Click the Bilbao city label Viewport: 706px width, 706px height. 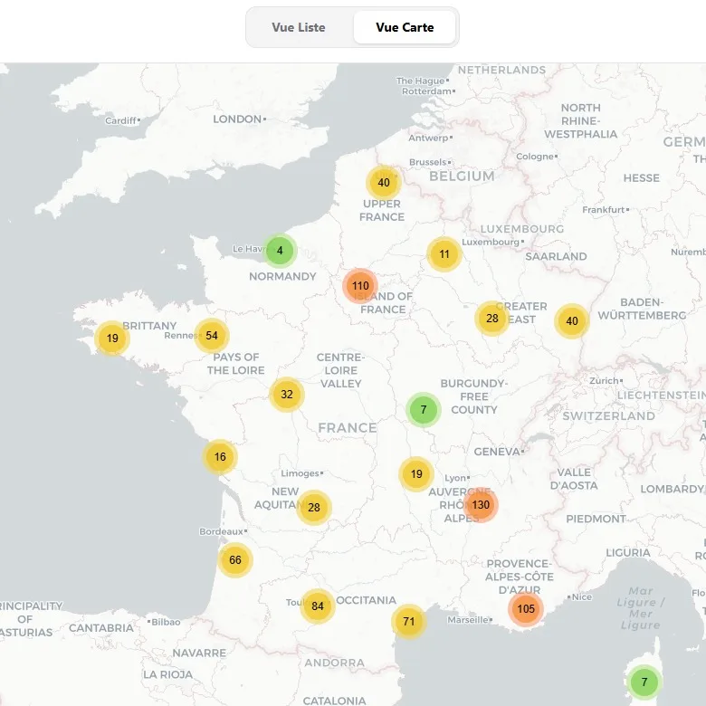click(166, 622)
